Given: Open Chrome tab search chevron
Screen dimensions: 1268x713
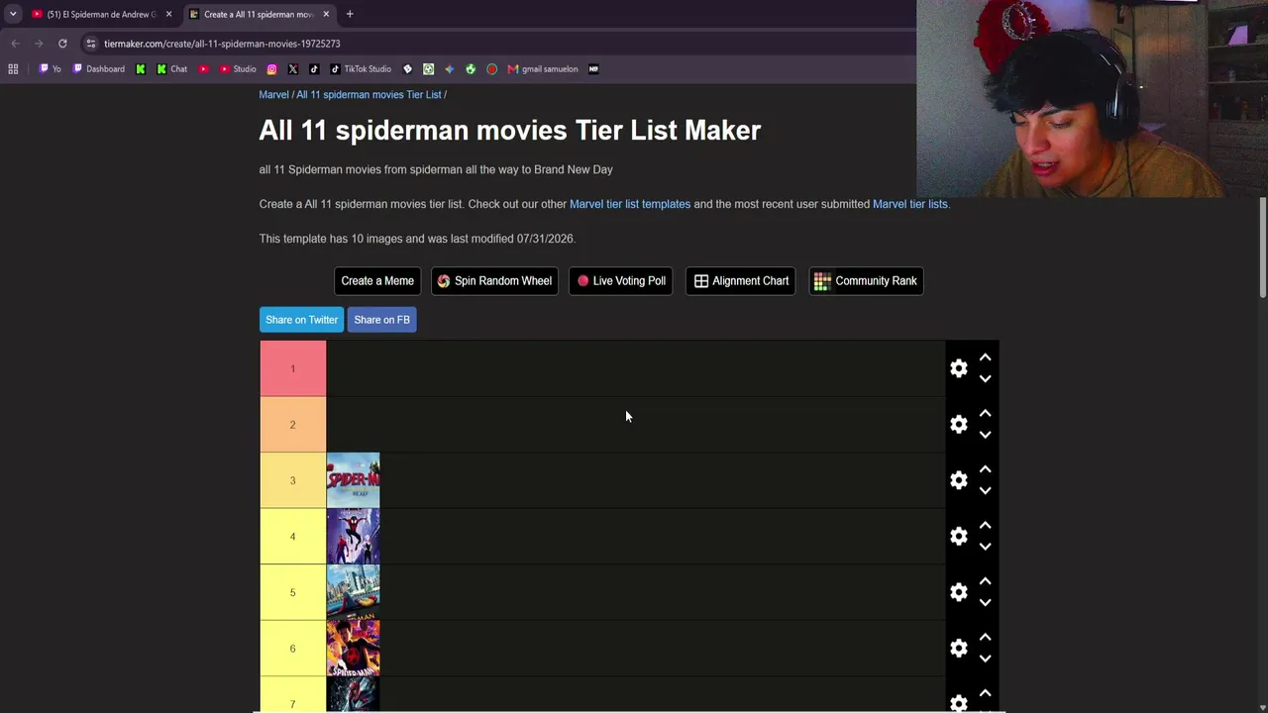Looking at the screenshot, I should pyautogui.click(x=13, y=14).
